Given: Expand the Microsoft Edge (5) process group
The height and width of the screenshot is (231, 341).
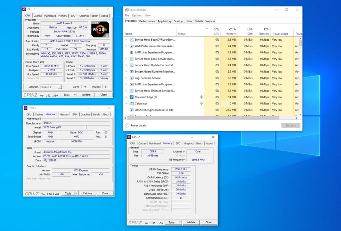Looking at the screenshot, I should point(126,97).
